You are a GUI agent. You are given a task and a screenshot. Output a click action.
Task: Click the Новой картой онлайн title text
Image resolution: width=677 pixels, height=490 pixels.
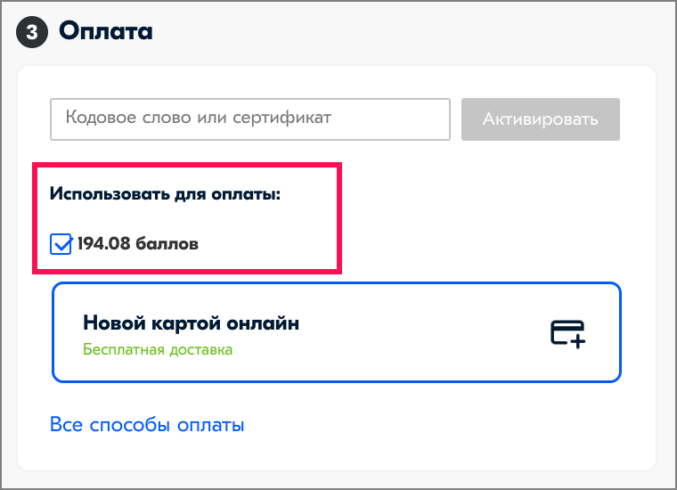point(191,323)
